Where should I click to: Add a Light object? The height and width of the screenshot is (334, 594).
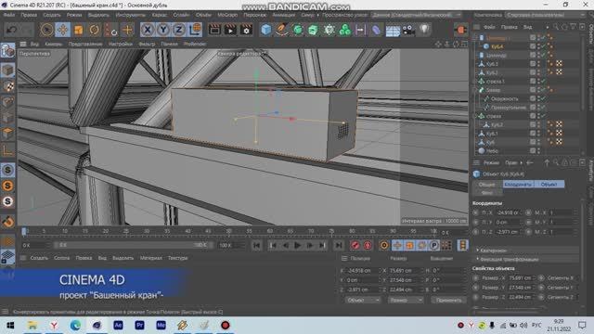(x=424, y=30)
